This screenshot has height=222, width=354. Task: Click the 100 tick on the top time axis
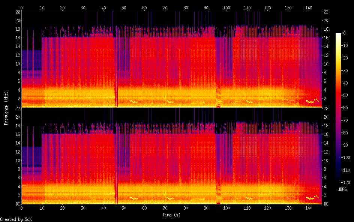point(226,7)
